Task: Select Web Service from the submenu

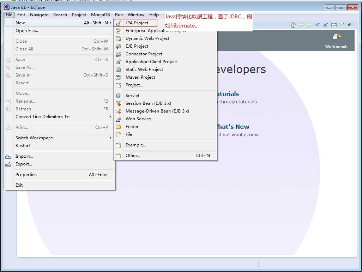Action: click(x=165, y=119)
